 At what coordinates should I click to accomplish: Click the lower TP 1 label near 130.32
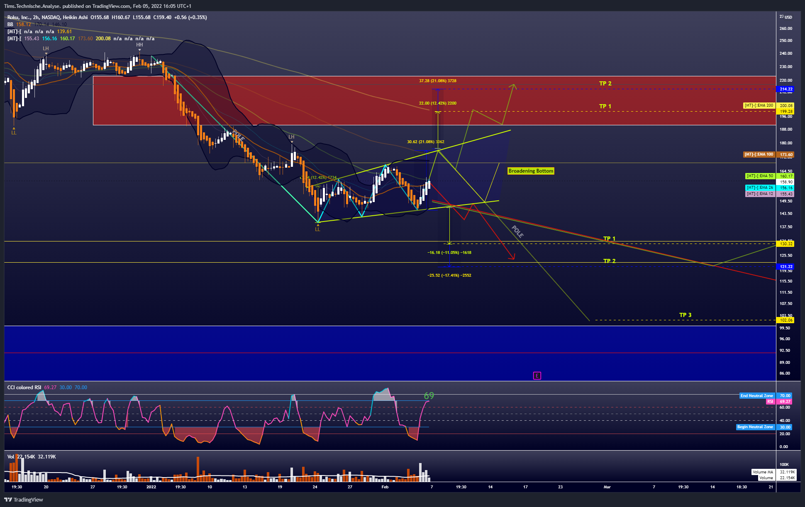click(609, 239)
